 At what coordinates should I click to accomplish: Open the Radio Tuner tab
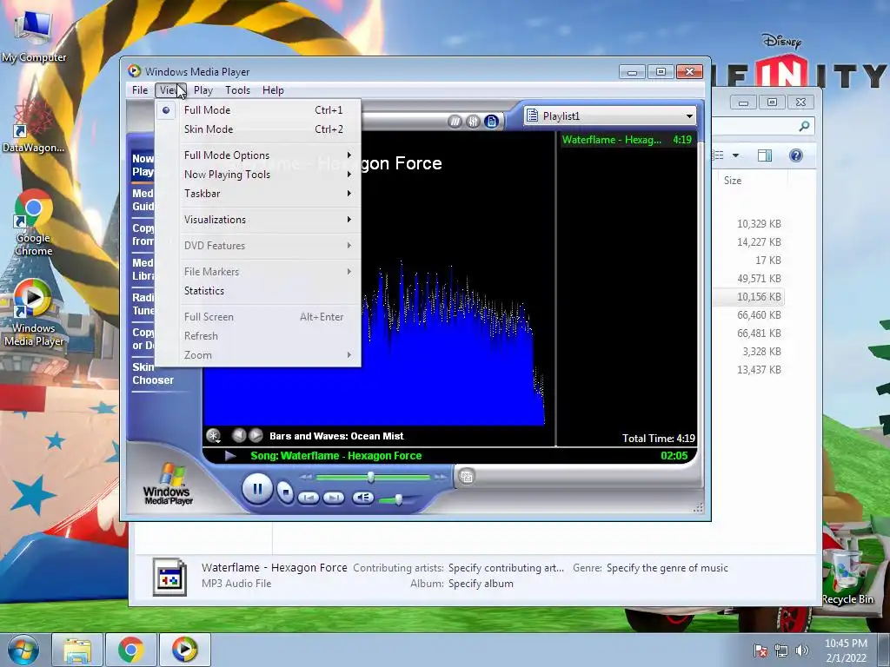click(143, 303)
